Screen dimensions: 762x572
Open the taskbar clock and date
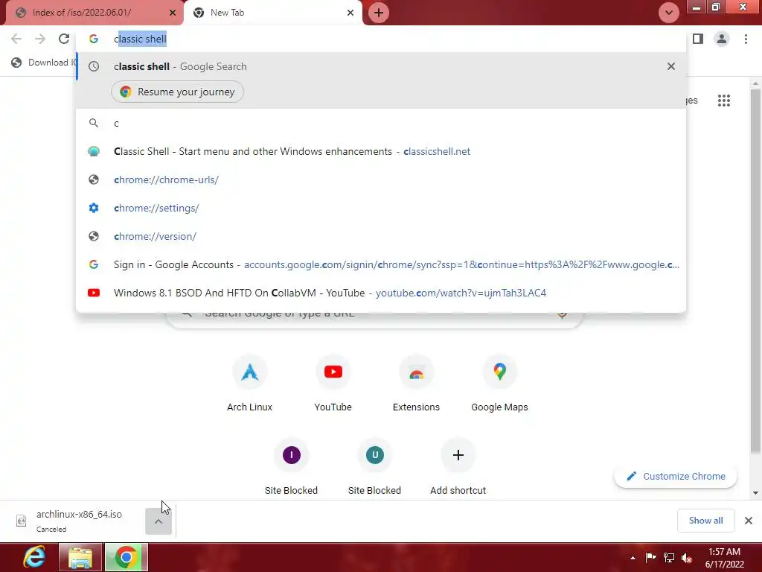725,558
